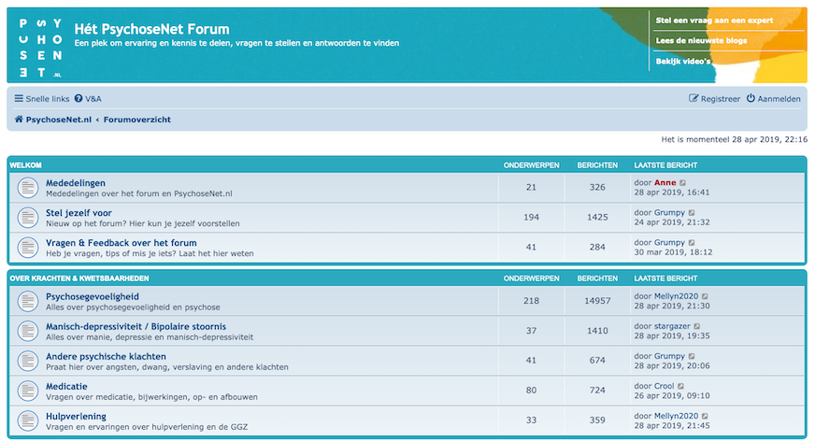This screenshot has width=815, height=442.
Task: Click the V&A question mark icon
Action: [79, 98]
